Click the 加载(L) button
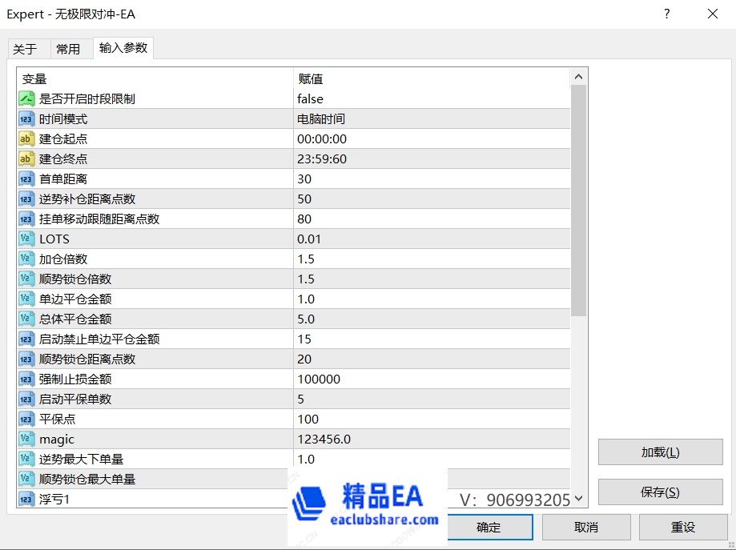 pyautogui.click(x=660, y=452)
